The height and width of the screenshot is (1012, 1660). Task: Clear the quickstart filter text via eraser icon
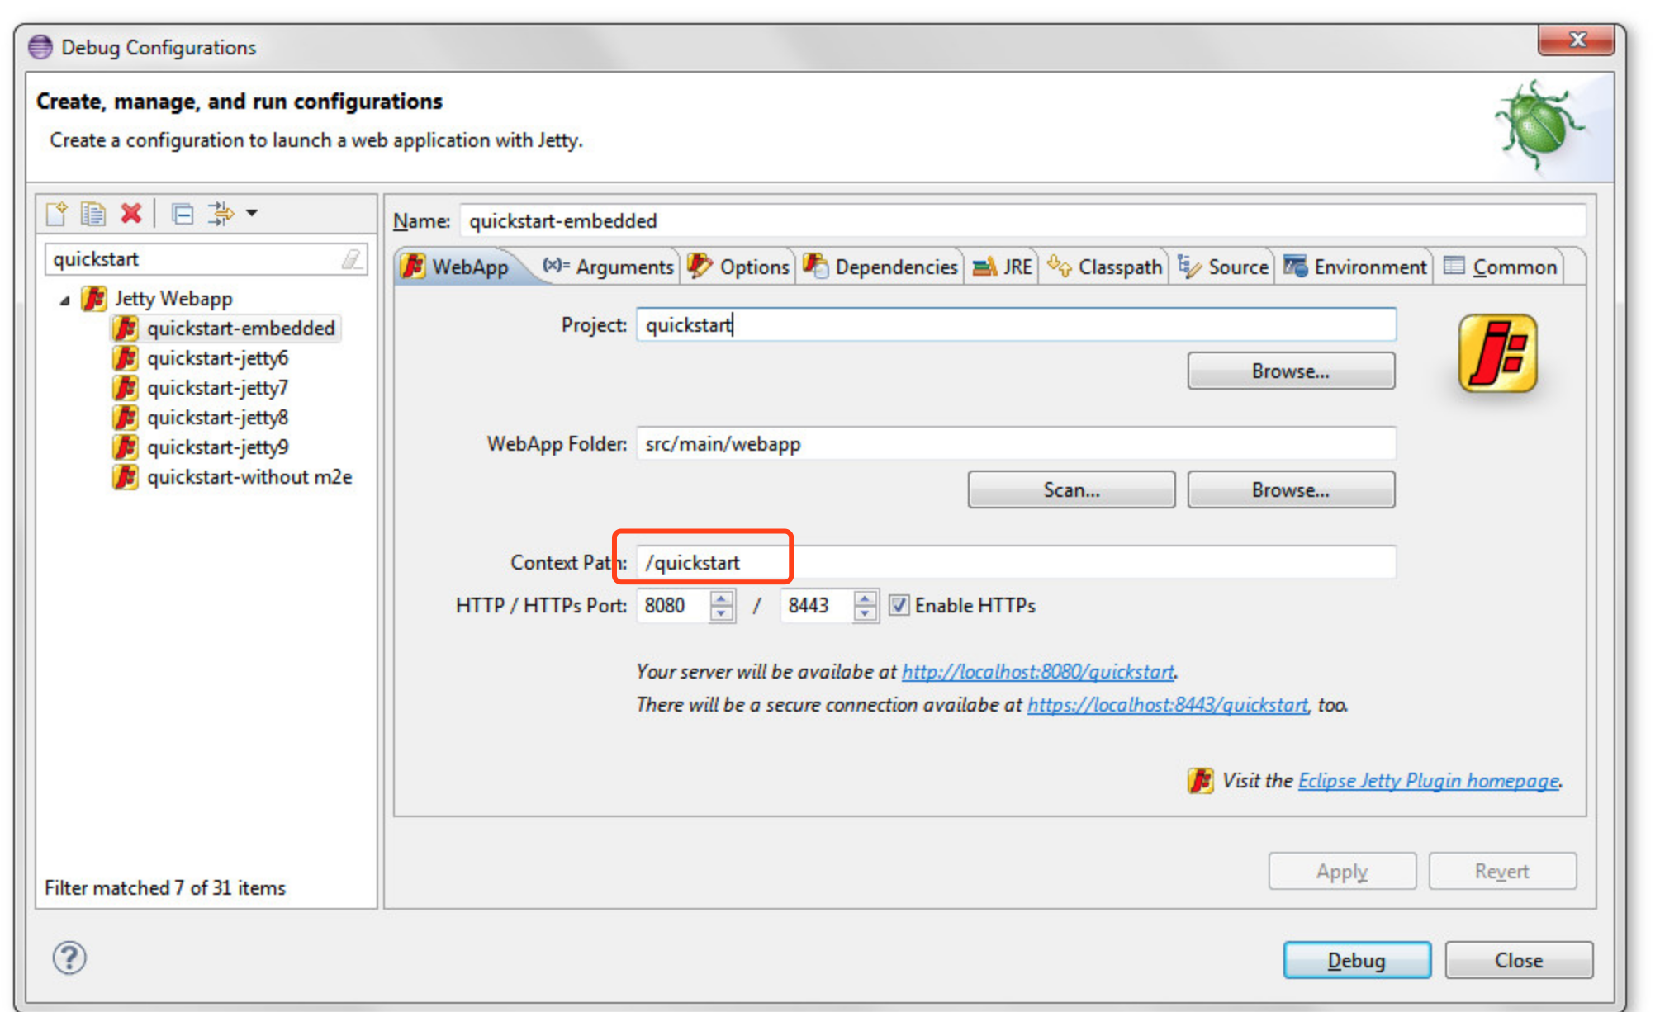[352, 259]
